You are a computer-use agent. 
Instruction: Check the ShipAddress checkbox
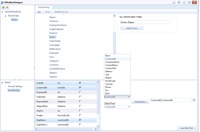(80, 125)
